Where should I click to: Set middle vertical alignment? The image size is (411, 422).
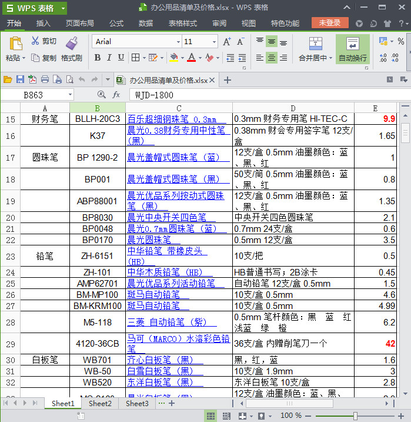point(272,41)
